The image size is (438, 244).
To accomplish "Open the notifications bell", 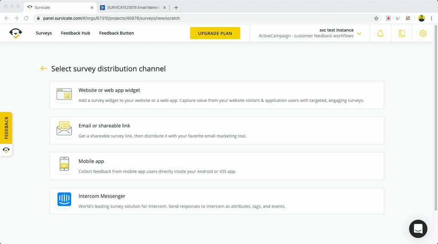I will click(380, 33).
